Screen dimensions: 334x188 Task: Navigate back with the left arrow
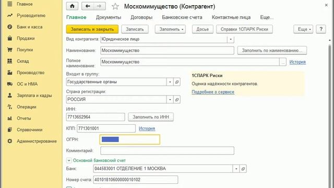(x=88, y=6)
